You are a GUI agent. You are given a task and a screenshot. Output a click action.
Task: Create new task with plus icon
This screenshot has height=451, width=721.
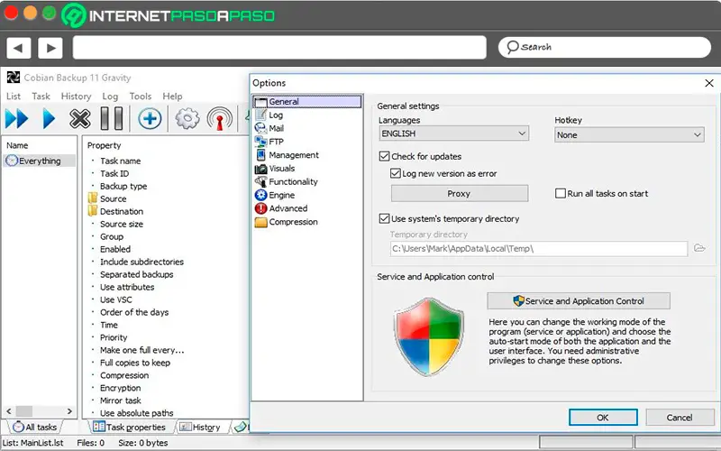coord(150,119)
